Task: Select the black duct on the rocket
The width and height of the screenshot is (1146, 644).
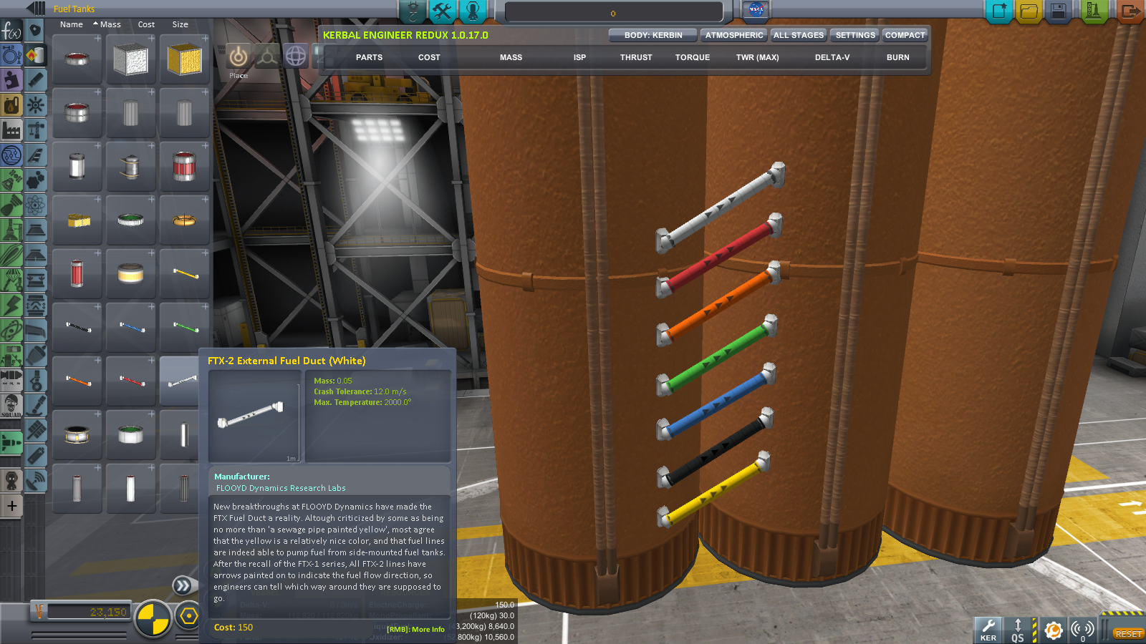Action: 716,447
